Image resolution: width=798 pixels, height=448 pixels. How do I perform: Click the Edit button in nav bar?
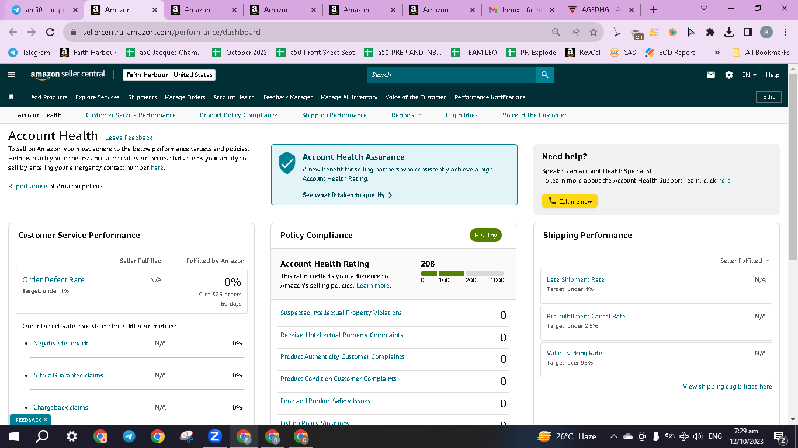point(769,97)
